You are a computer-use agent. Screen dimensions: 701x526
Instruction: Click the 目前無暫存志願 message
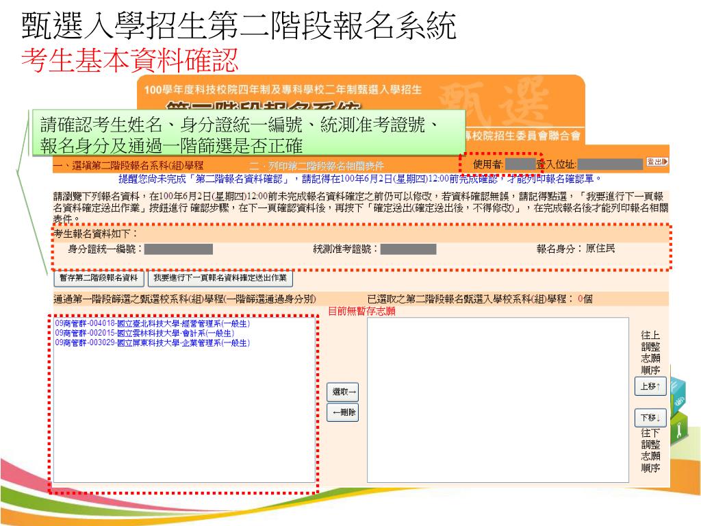(x=361, y=312)
